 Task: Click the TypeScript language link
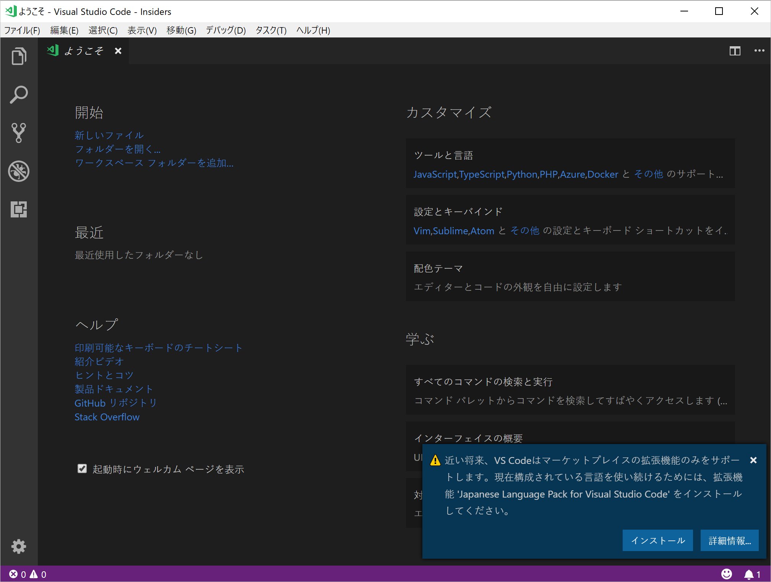[482, 174]
